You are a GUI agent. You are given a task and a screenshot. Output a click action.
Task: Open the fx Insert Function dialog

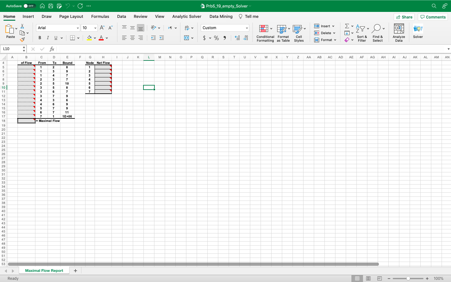point(52,49)
